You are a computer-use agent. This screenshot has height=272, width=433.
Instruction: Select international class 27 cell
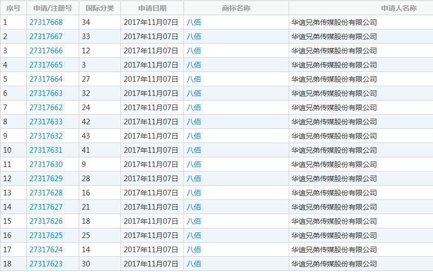tap(100, 79)
